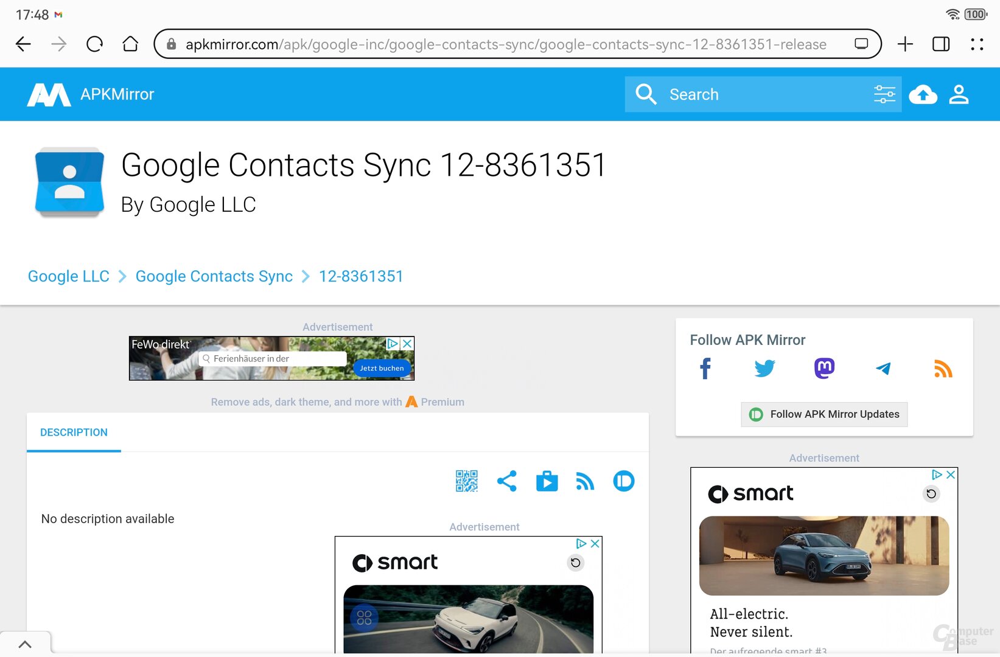Click the Google Contacts Sync app icon

[69, 182]
